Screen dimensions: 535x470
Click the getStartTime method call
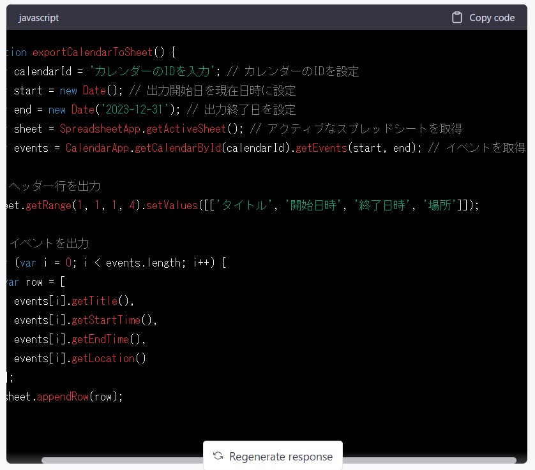[106, 320]
